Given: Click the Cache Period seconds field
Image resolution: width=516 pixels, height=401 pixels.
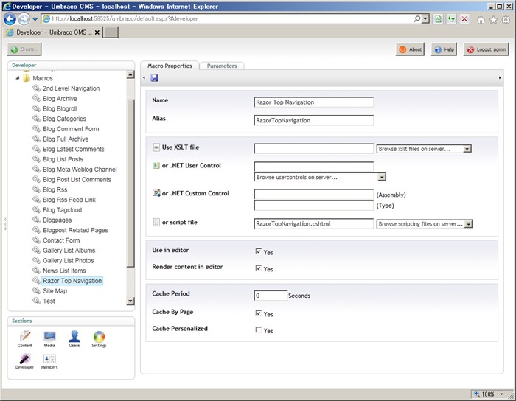Looking at the screenshot, I should pos(271,296).
